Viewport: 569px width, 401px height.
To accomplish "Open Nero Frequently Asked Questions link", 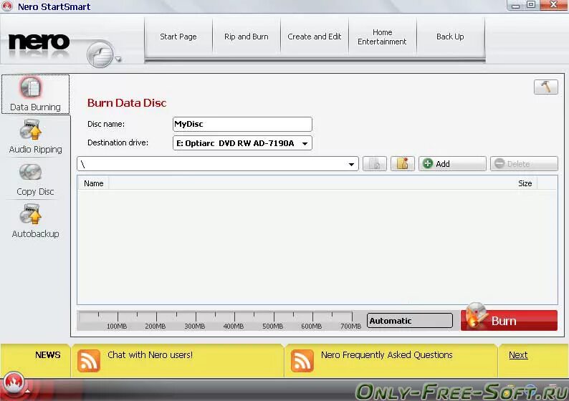I will [x=386, y=354].
